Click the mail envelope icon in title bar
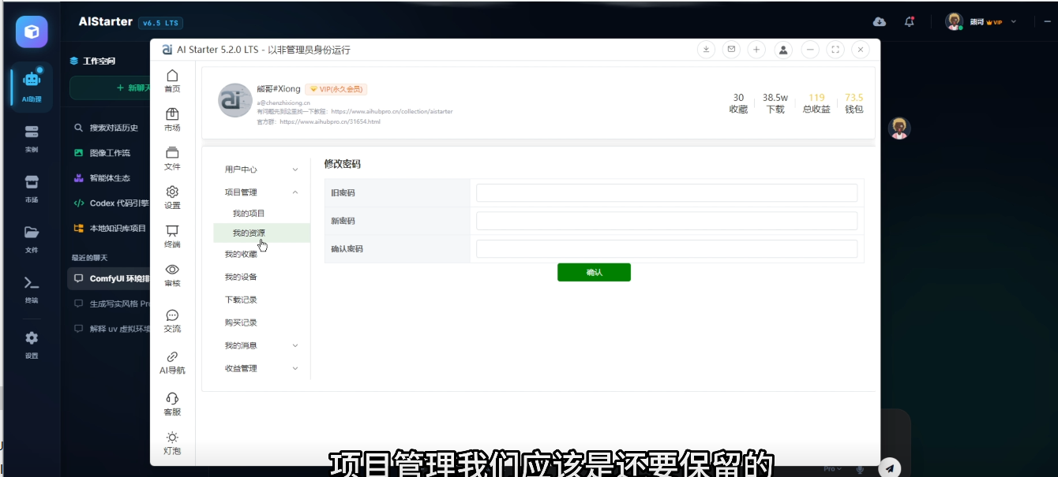This screenshot has height=477, width=1058. [731, 49]
